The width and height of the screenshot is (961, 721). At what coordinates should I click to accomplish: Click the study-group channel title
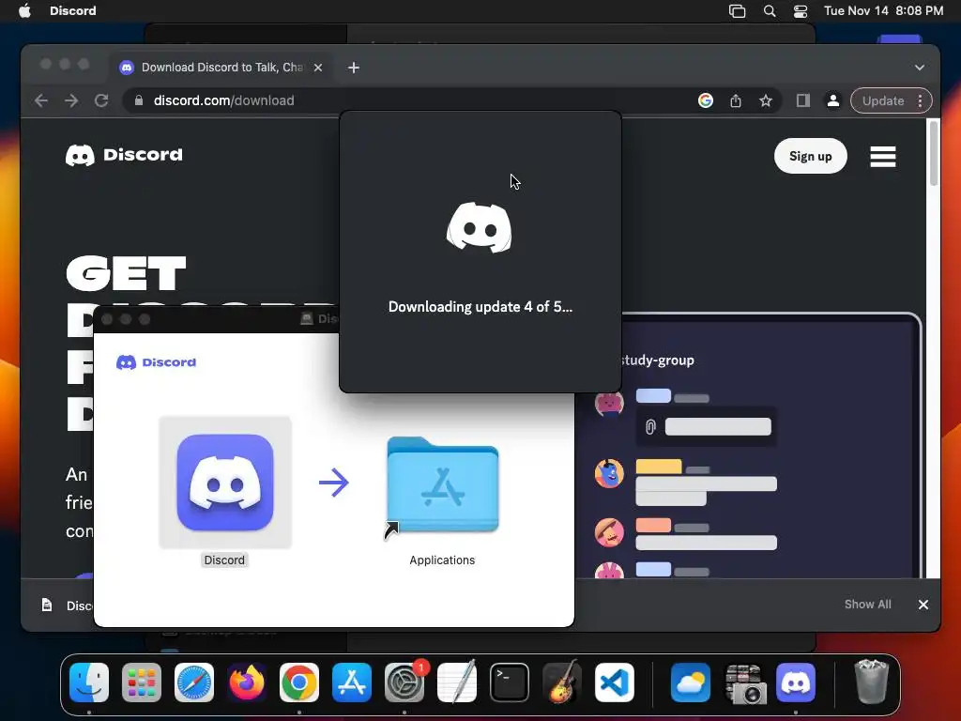coord(657,360)
